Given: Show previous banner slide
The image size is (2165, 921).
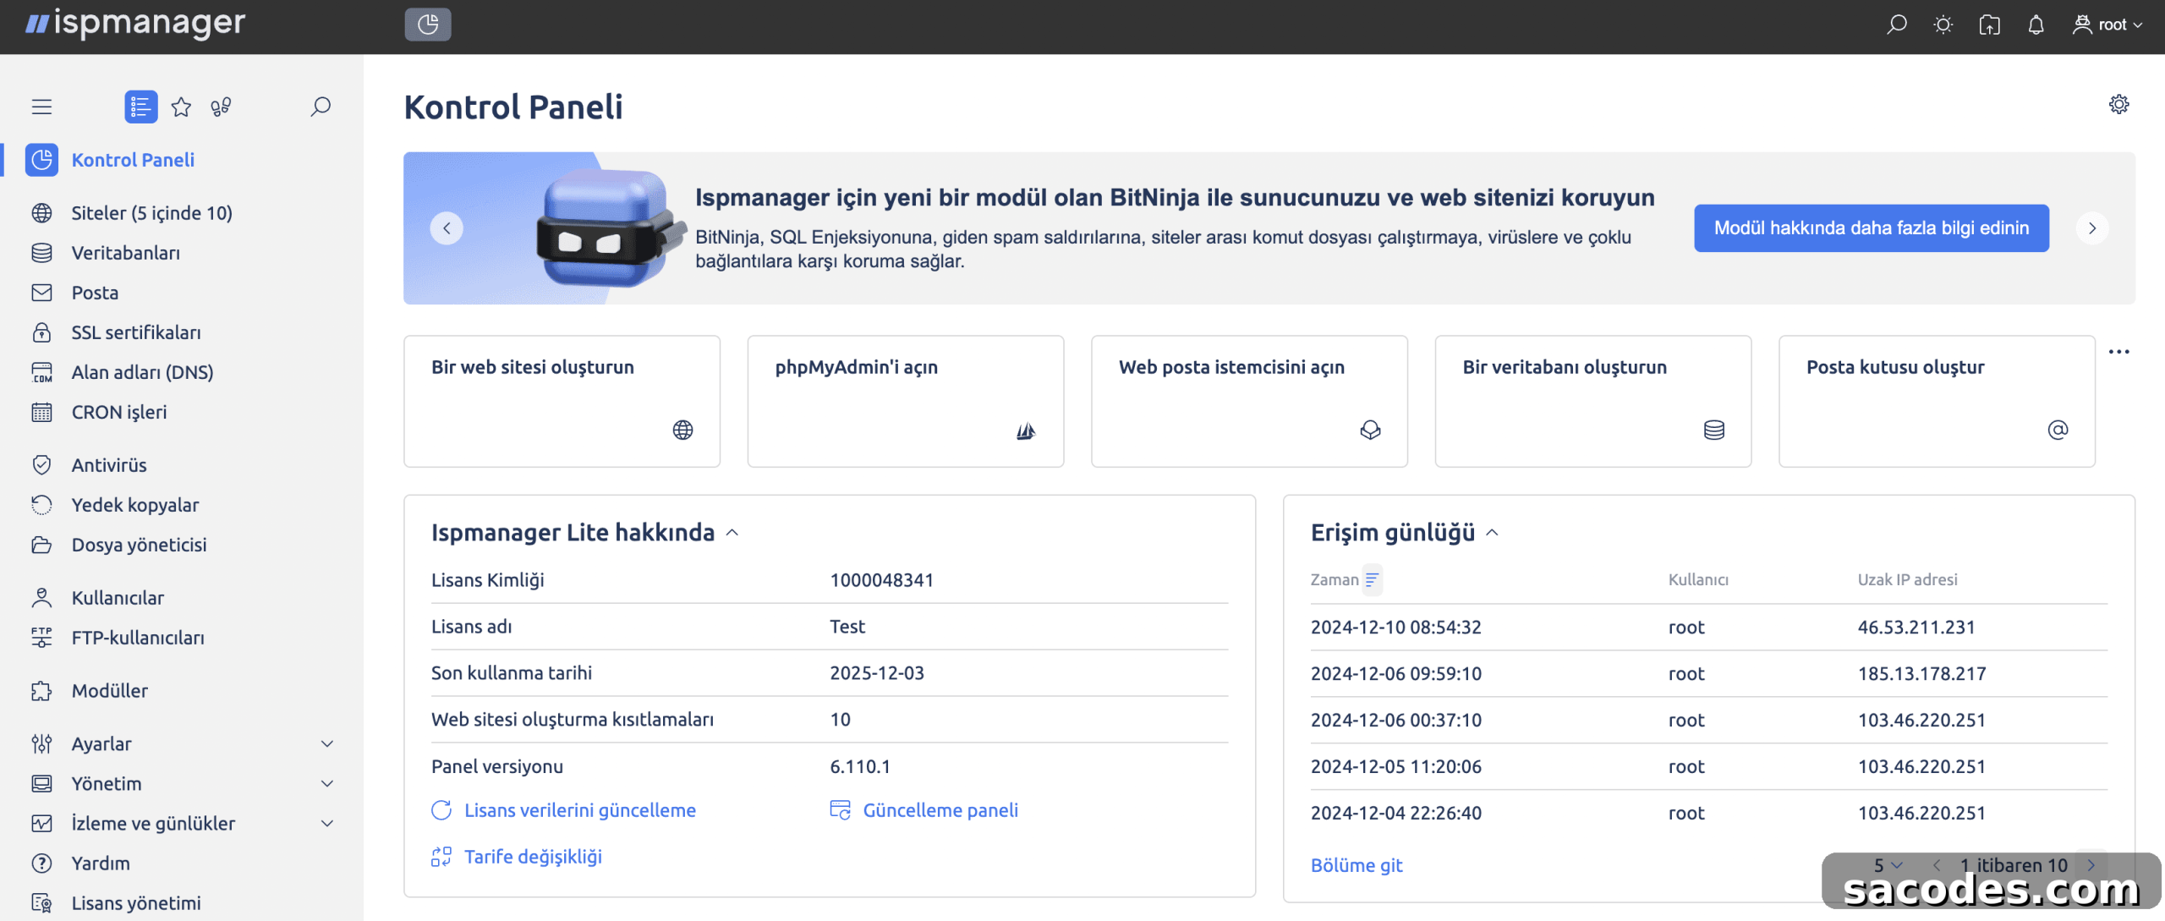Looking at the screenshot, I should [447, 228].
